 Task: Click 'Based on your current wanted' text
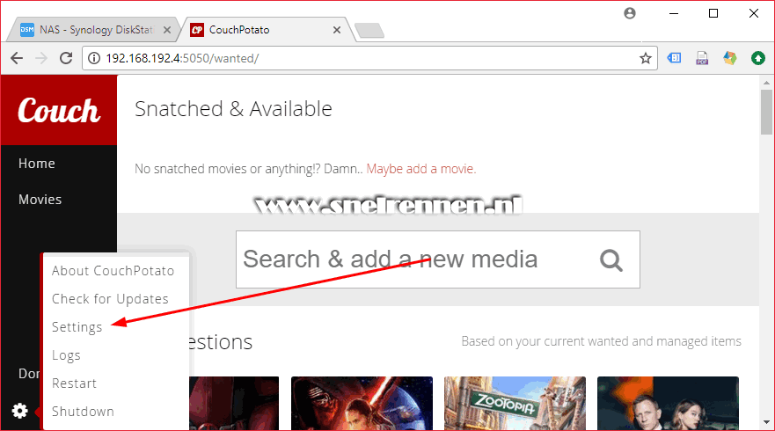click(x=601, y=341)
